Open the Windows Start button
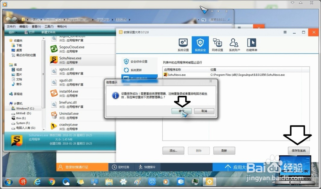This screenshot has height=189, width=321. tap(8, 181)
